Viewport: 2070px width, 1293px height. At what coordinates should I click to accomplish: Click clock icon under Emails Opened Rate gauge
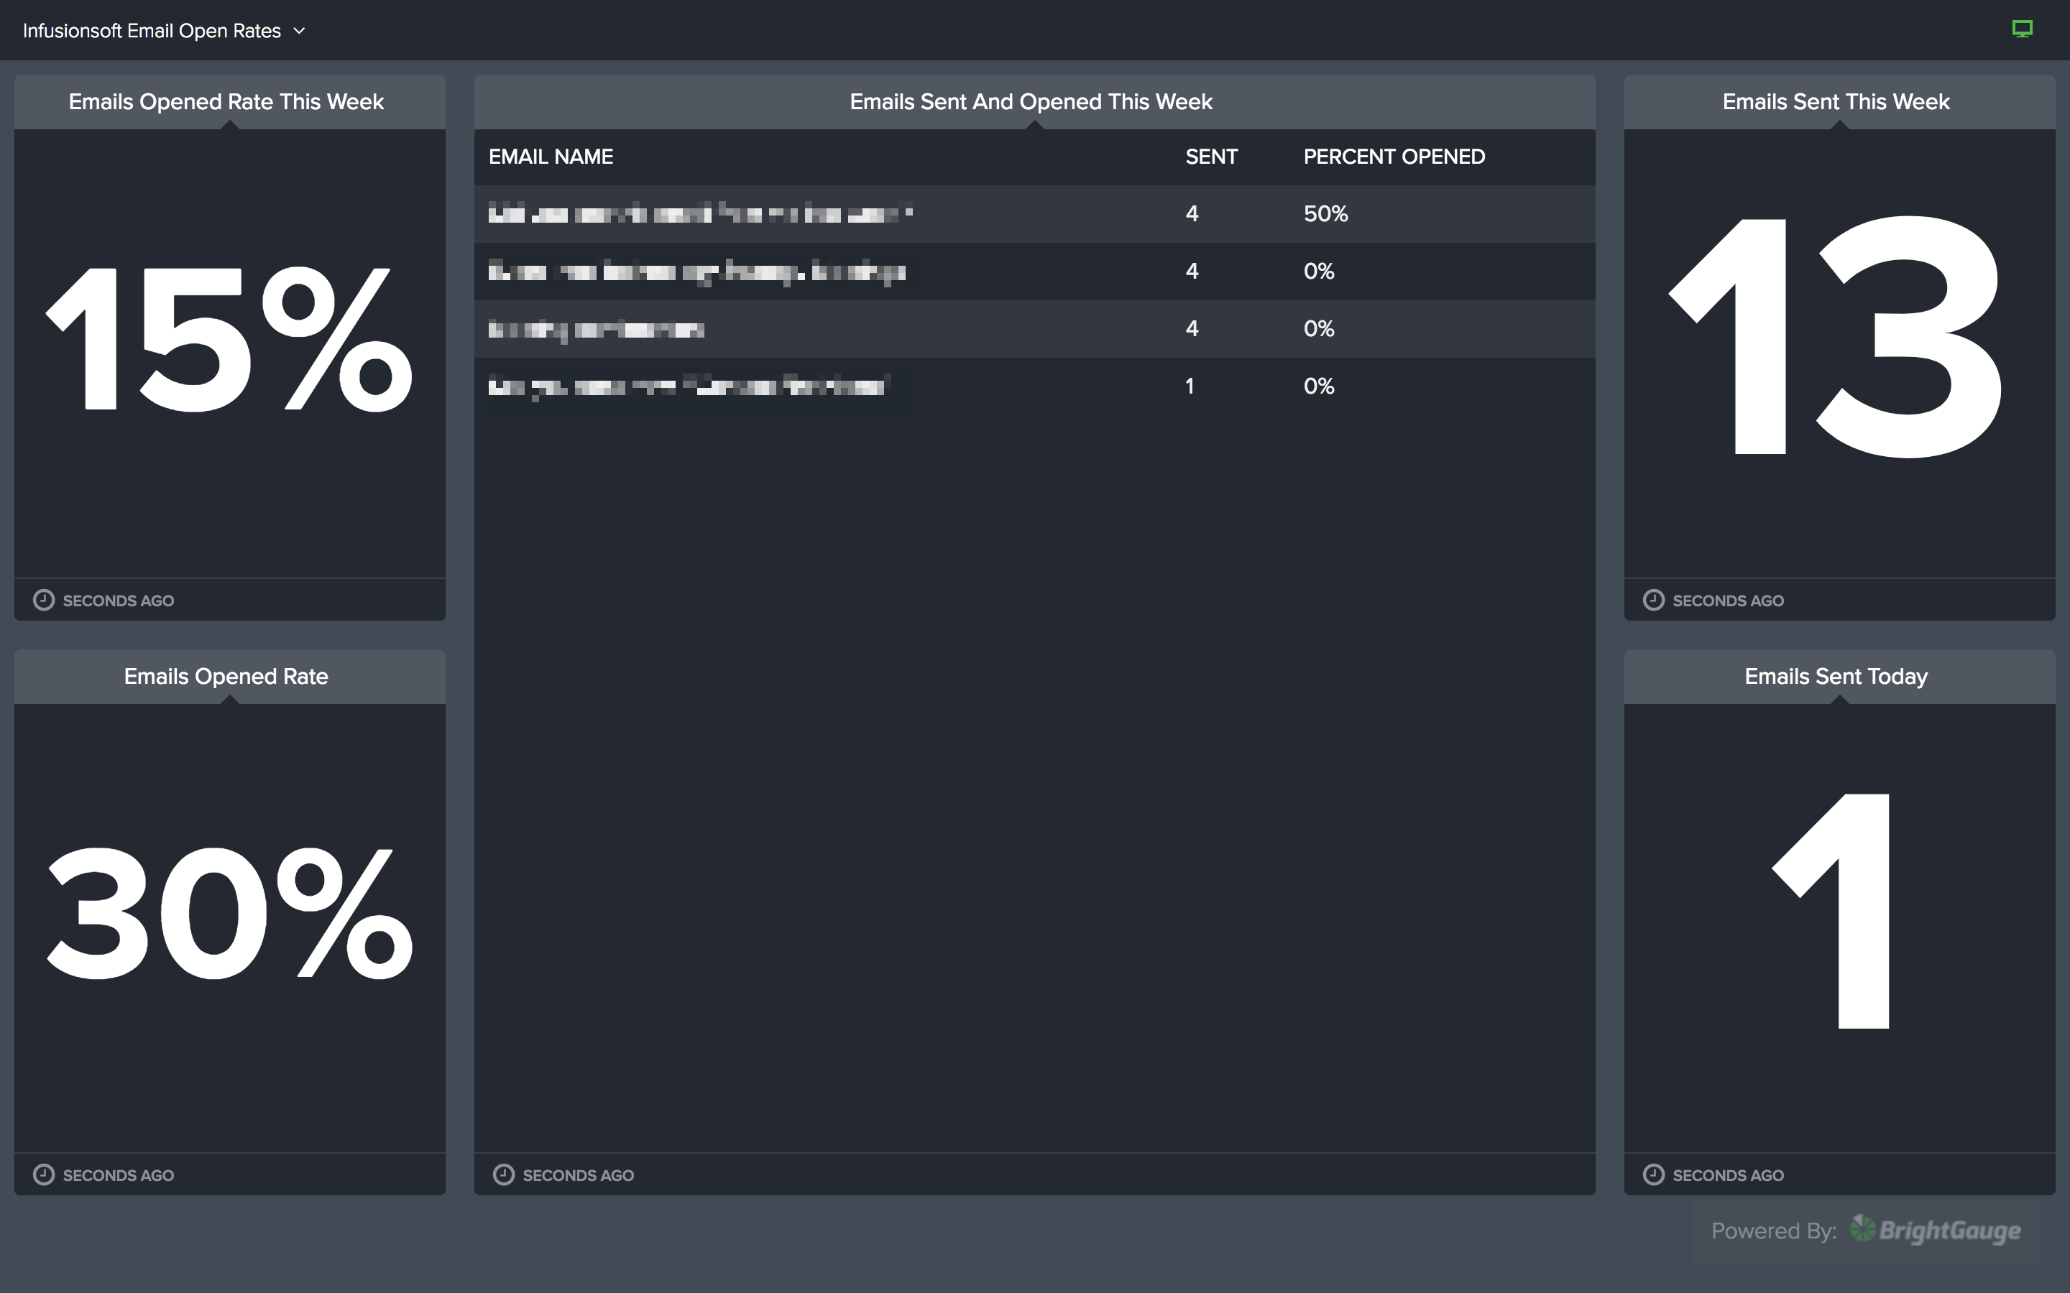click(x=44, y=1174)
